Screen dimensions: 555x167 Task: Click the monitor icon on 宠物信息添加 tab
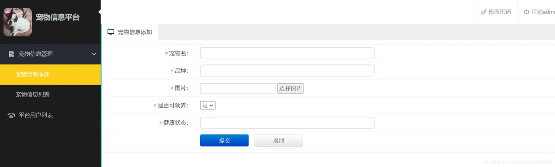click(111, 32)
